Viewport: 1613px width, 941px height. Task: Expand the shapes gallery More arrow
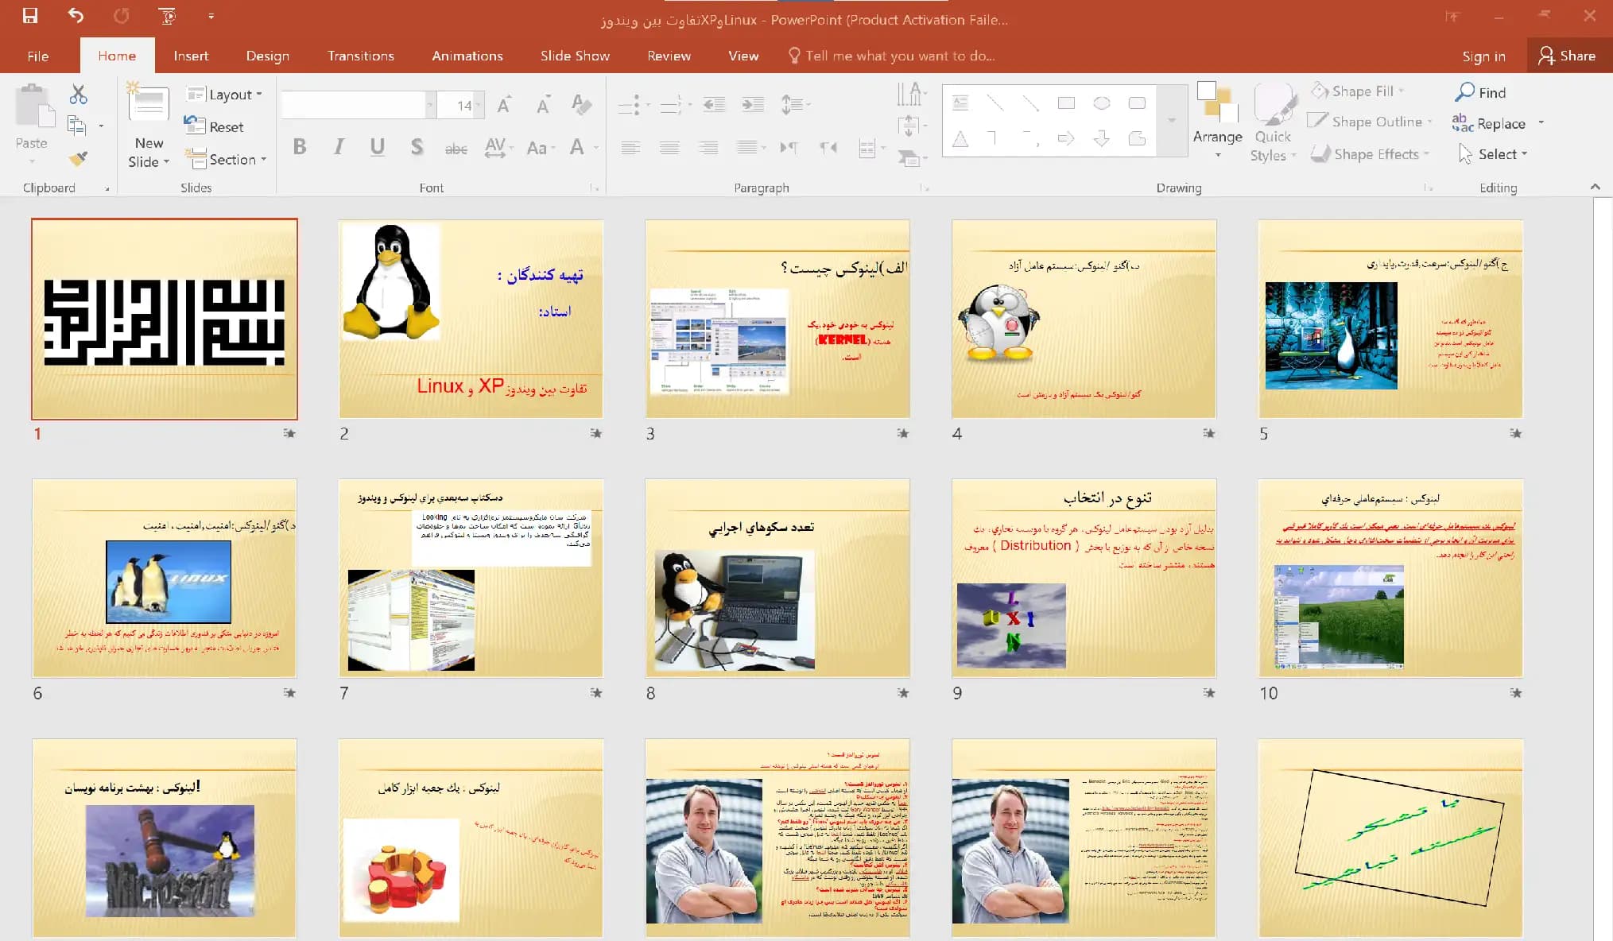tap(1172, 120)
